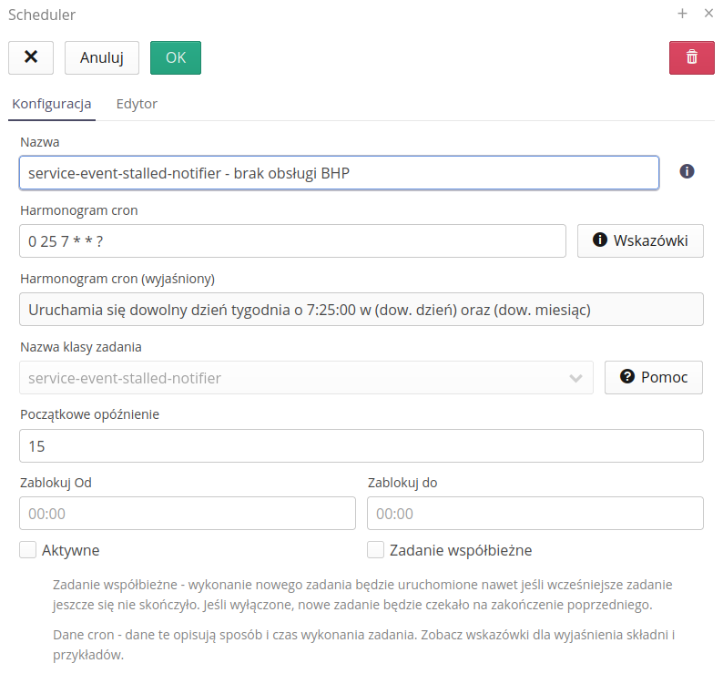723x694 pixels.
Task: Click the Początkowe opóźnienie field
Action: [x=361, y=446]
